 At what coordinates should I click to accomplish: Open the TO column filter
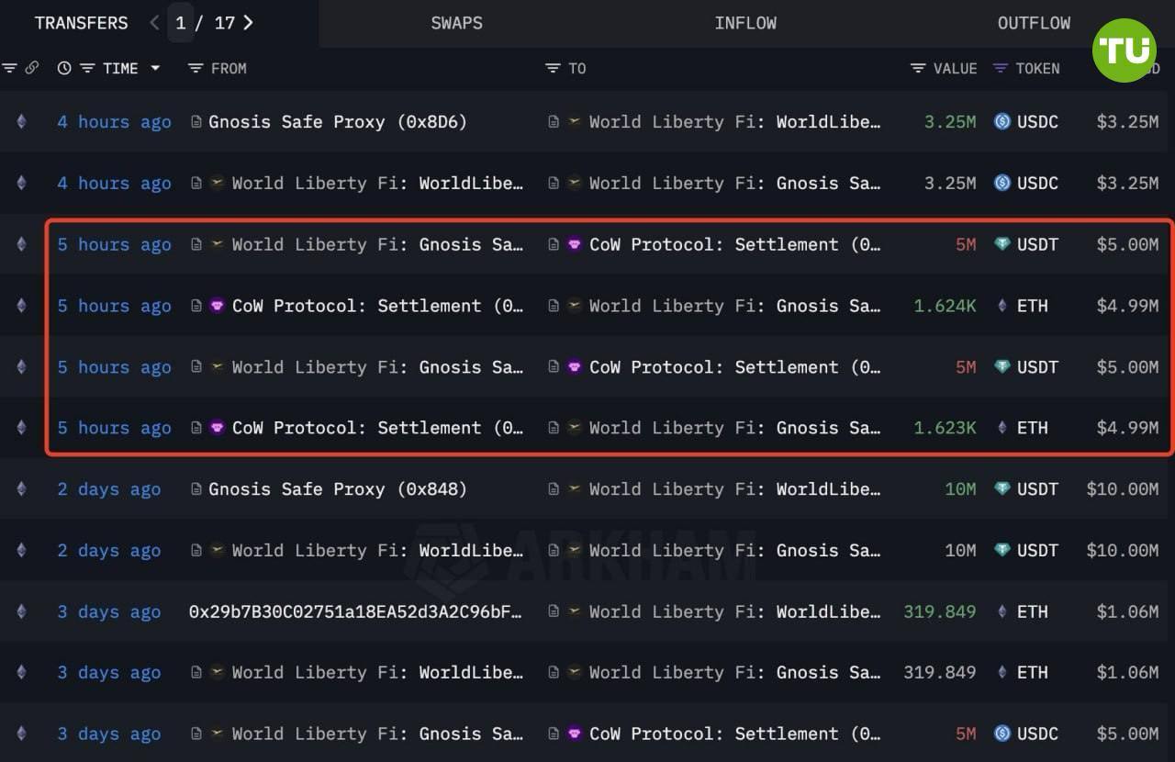tap(552, 68)
